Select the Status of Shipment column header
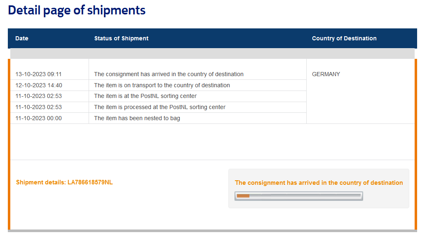This screenshot has height=235, width=427. pyautogui.click(x=121, y=38)
